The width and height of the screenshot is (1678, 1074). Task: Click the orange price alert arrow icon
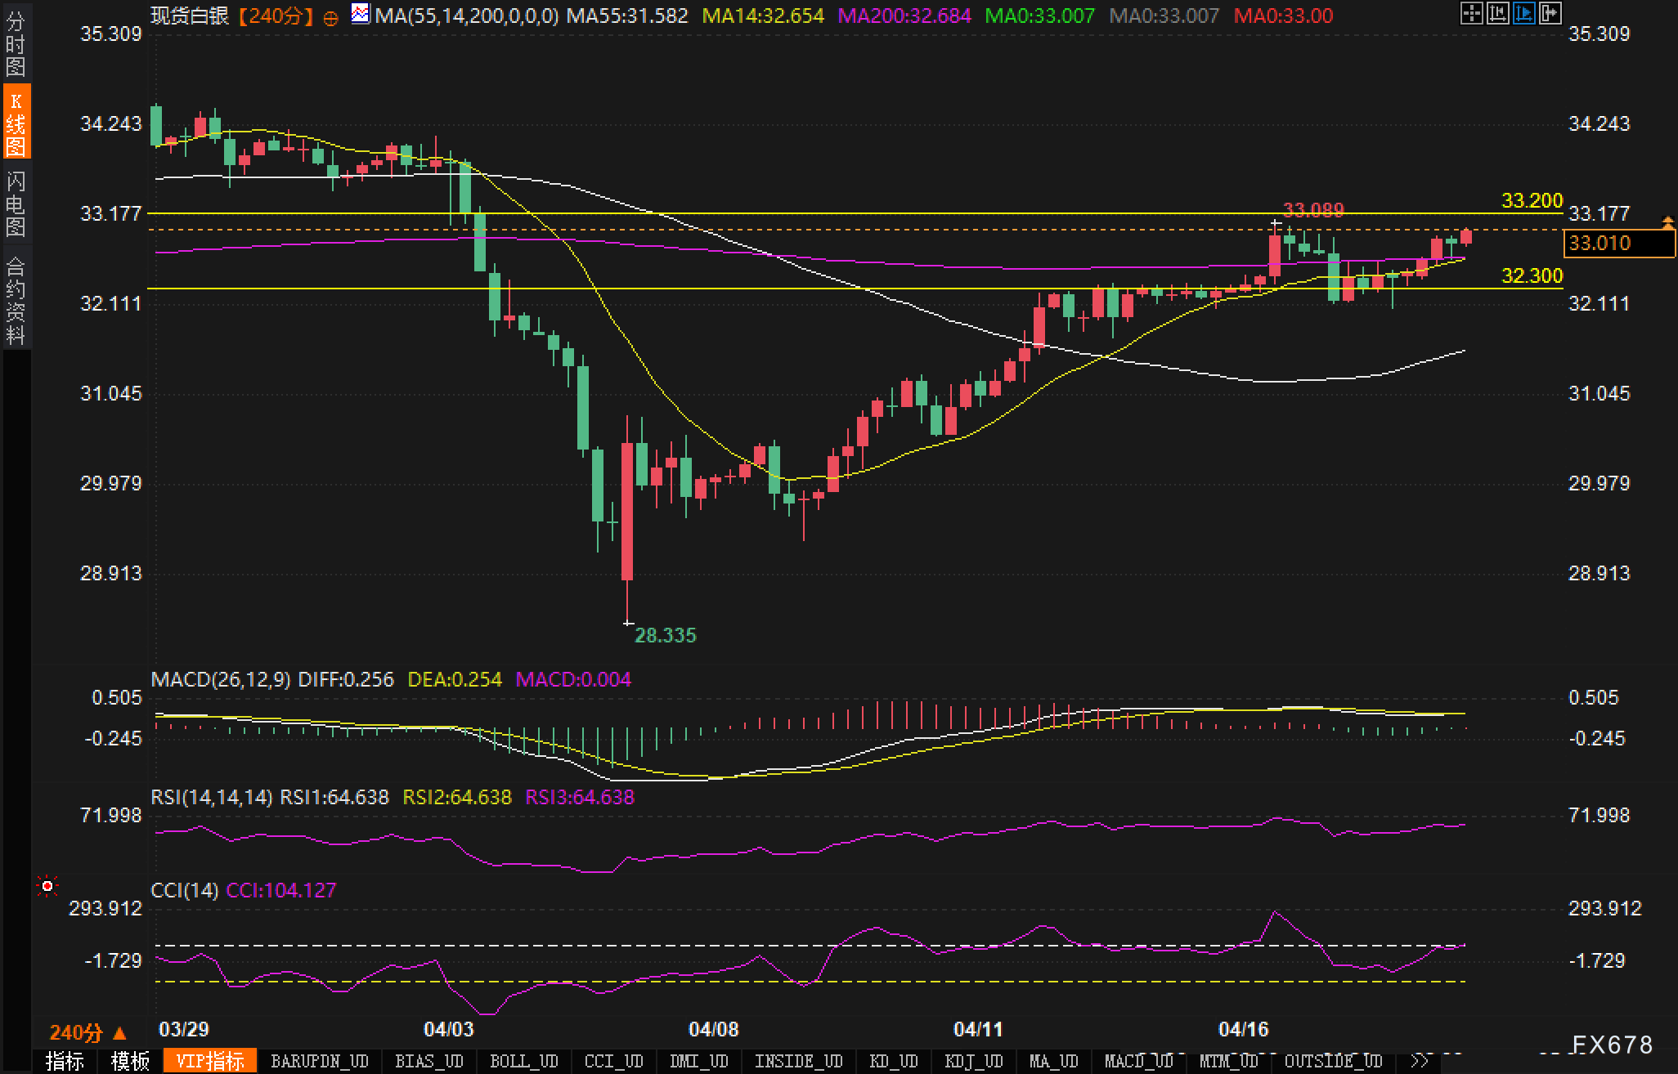(1667, 222)
